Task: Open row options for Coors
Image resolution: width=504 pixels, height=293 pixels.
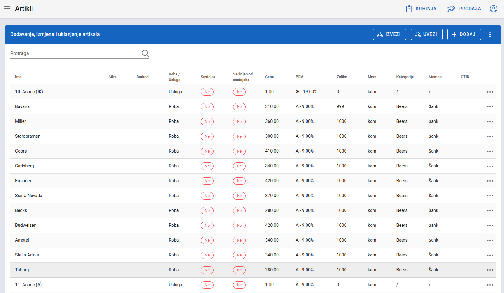Action: (x=490, y=151)
